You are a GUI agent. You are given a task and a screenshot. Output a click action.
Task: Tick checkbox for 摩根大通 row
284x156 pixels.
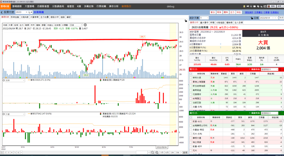pyautogui.click(x=191, y=138)
